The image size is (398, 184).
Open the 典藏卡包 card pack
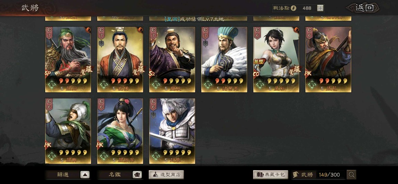click(x=271, y=175)
